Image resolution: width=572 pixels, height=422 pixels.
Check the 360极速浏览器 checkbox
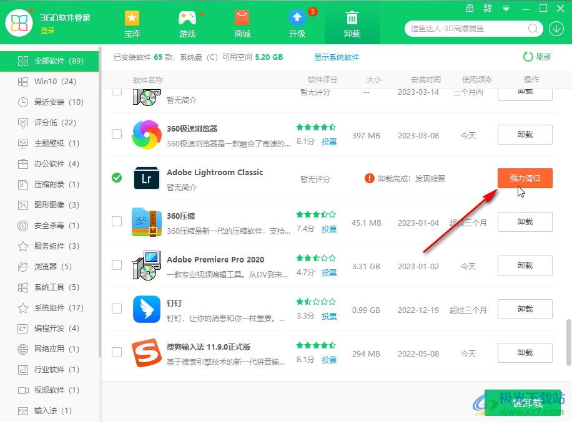click(117, 134)
